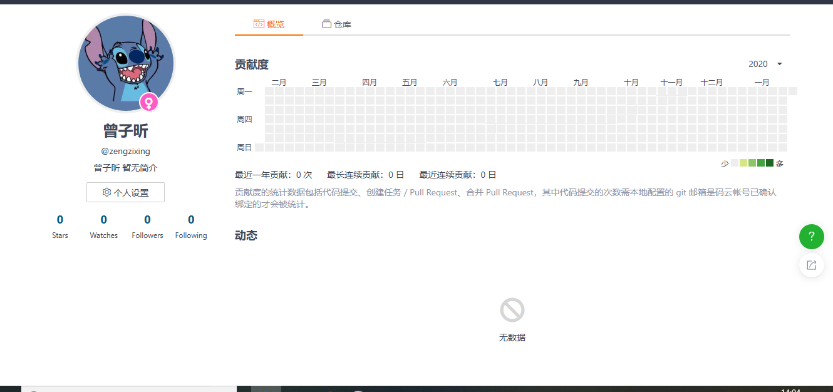Screen dimensions: 833x392
Task: Click the 概览 tab code icon
Action: [258, 24]
